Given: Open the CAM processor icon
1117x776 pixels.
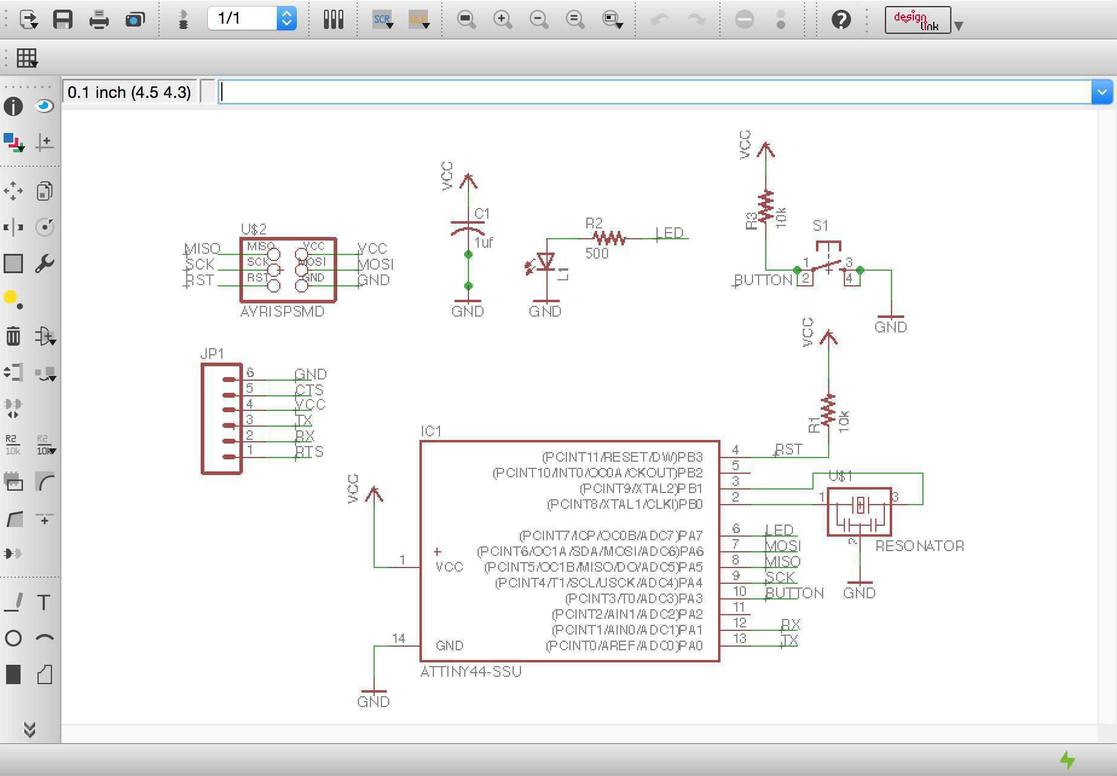Looking at the screenshot, I should point(135,19).
